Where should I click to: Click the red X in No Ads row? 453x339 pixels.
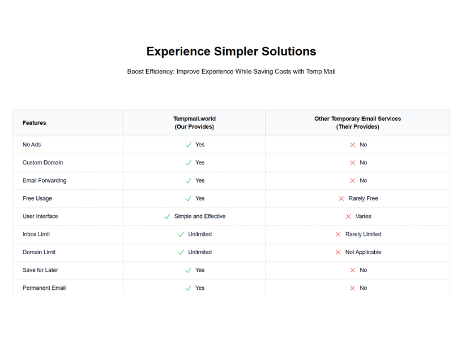click(352, 145)
